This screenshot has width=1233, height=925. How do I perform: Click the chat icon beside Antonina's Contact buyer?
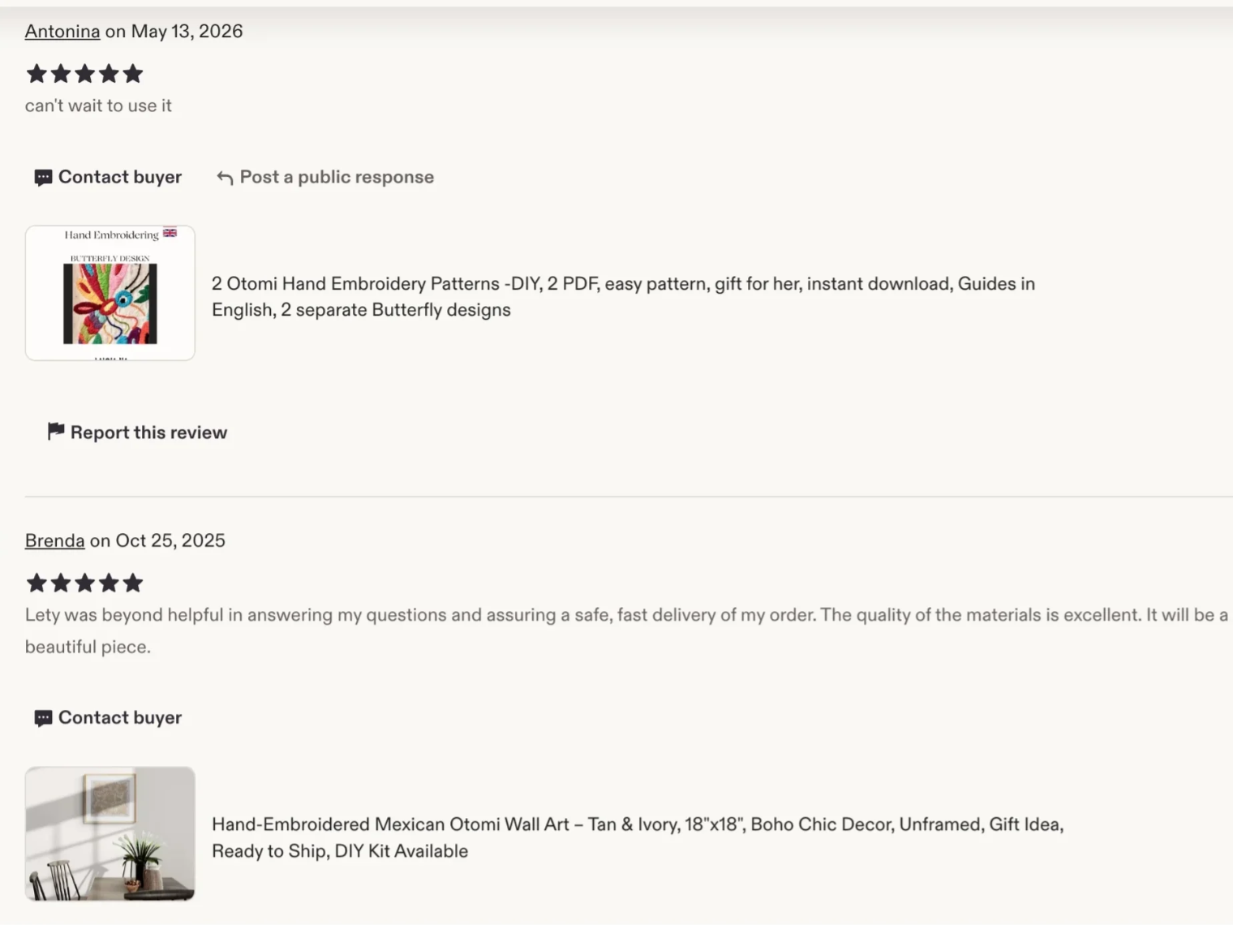(x=43, y=178)
